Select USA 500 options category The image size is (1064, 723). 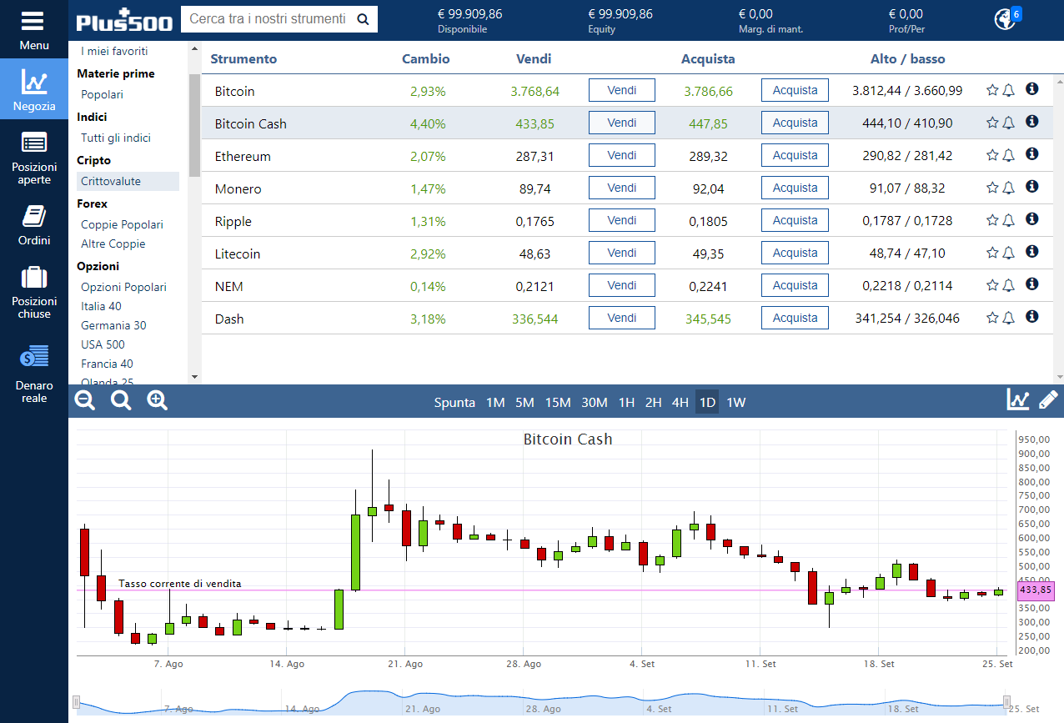click(103, 344)
